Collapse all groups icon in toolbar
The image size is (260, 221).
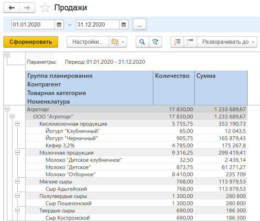(x=190, y=42)
